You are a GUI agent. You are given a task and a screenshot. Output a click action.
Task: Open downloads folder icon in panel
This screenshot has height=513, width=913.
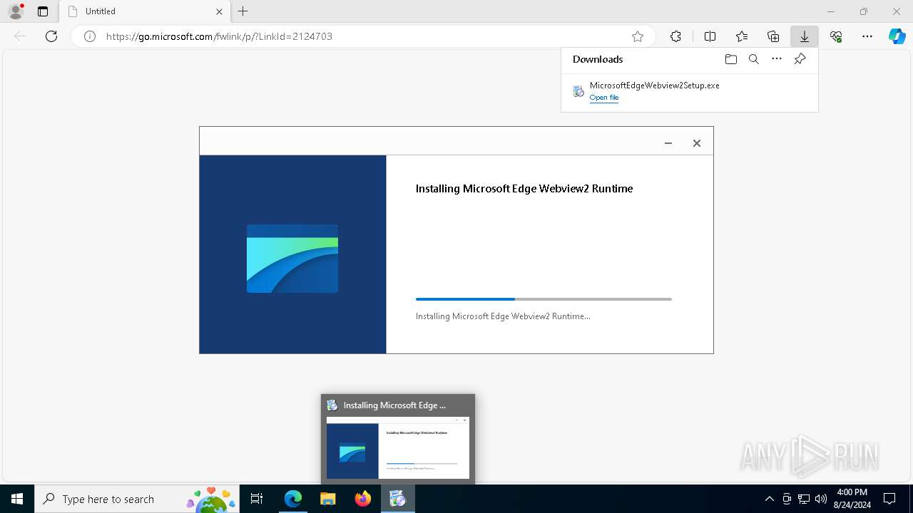730,59
